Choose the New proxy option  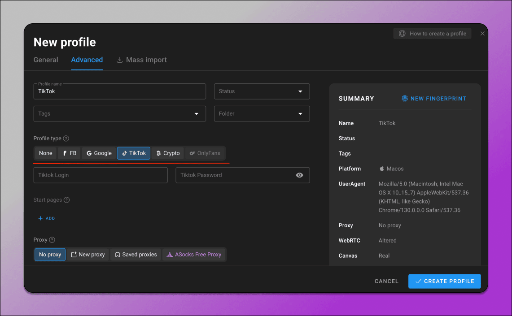click(88, 255)
